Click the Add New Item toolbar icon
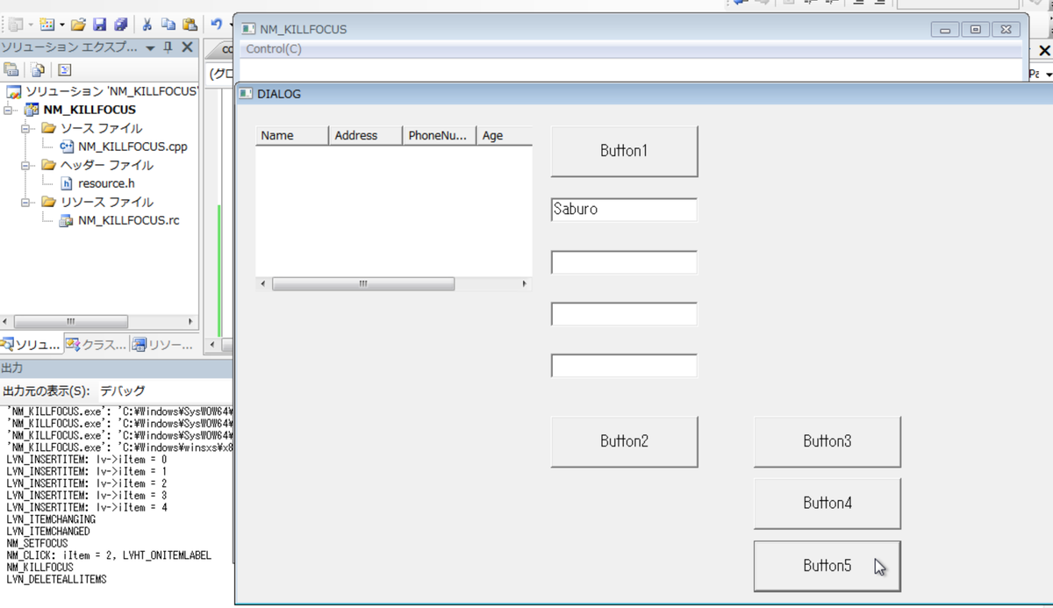This screenshot has width=1053, height=608. [47, 25]
